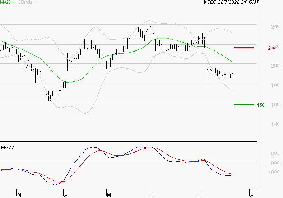This screenshot has height=198, width=283.
Task: Click the 200 price axis label
Action: pos(275,66)
